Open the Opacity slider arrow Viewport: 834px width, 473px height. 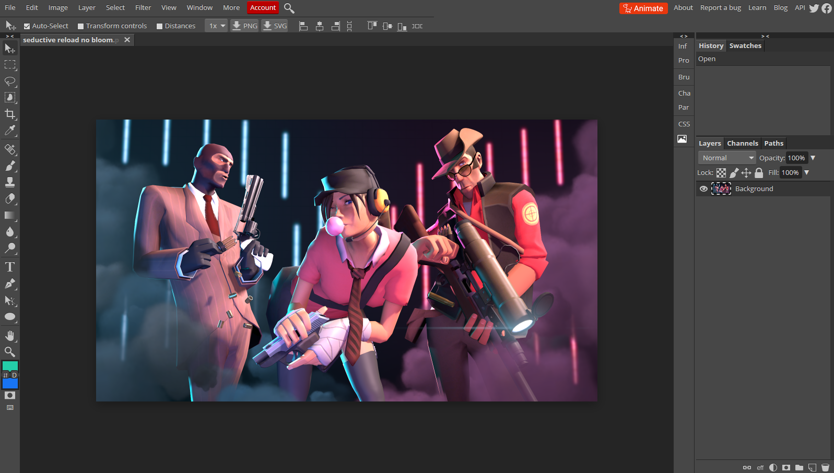[x=813, y=158]
